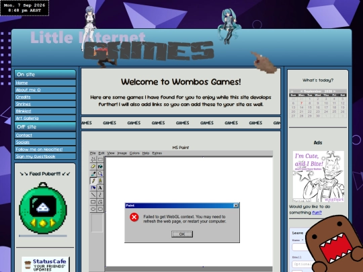
Task: Click the red error icon in dialog
Action: (x=134, y=217)
